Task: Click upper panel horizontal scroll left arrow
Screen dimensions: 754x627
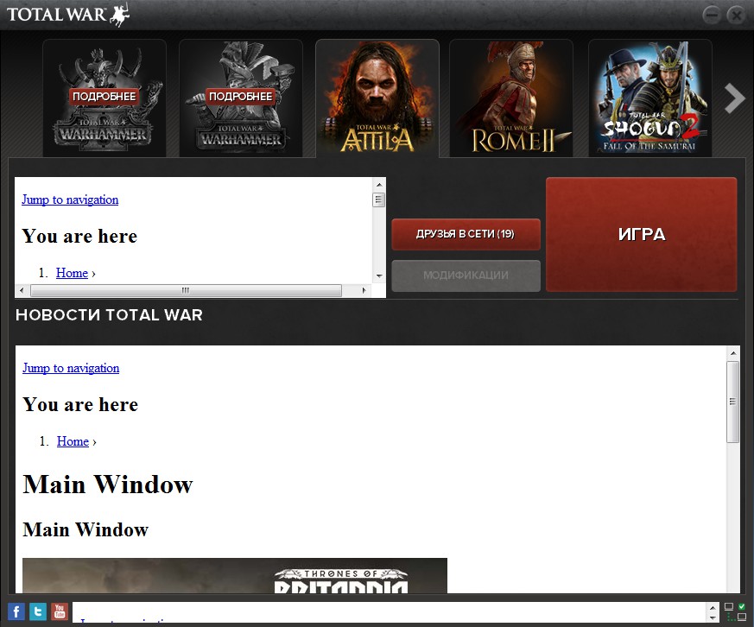Action: click(x=22, y=290)
